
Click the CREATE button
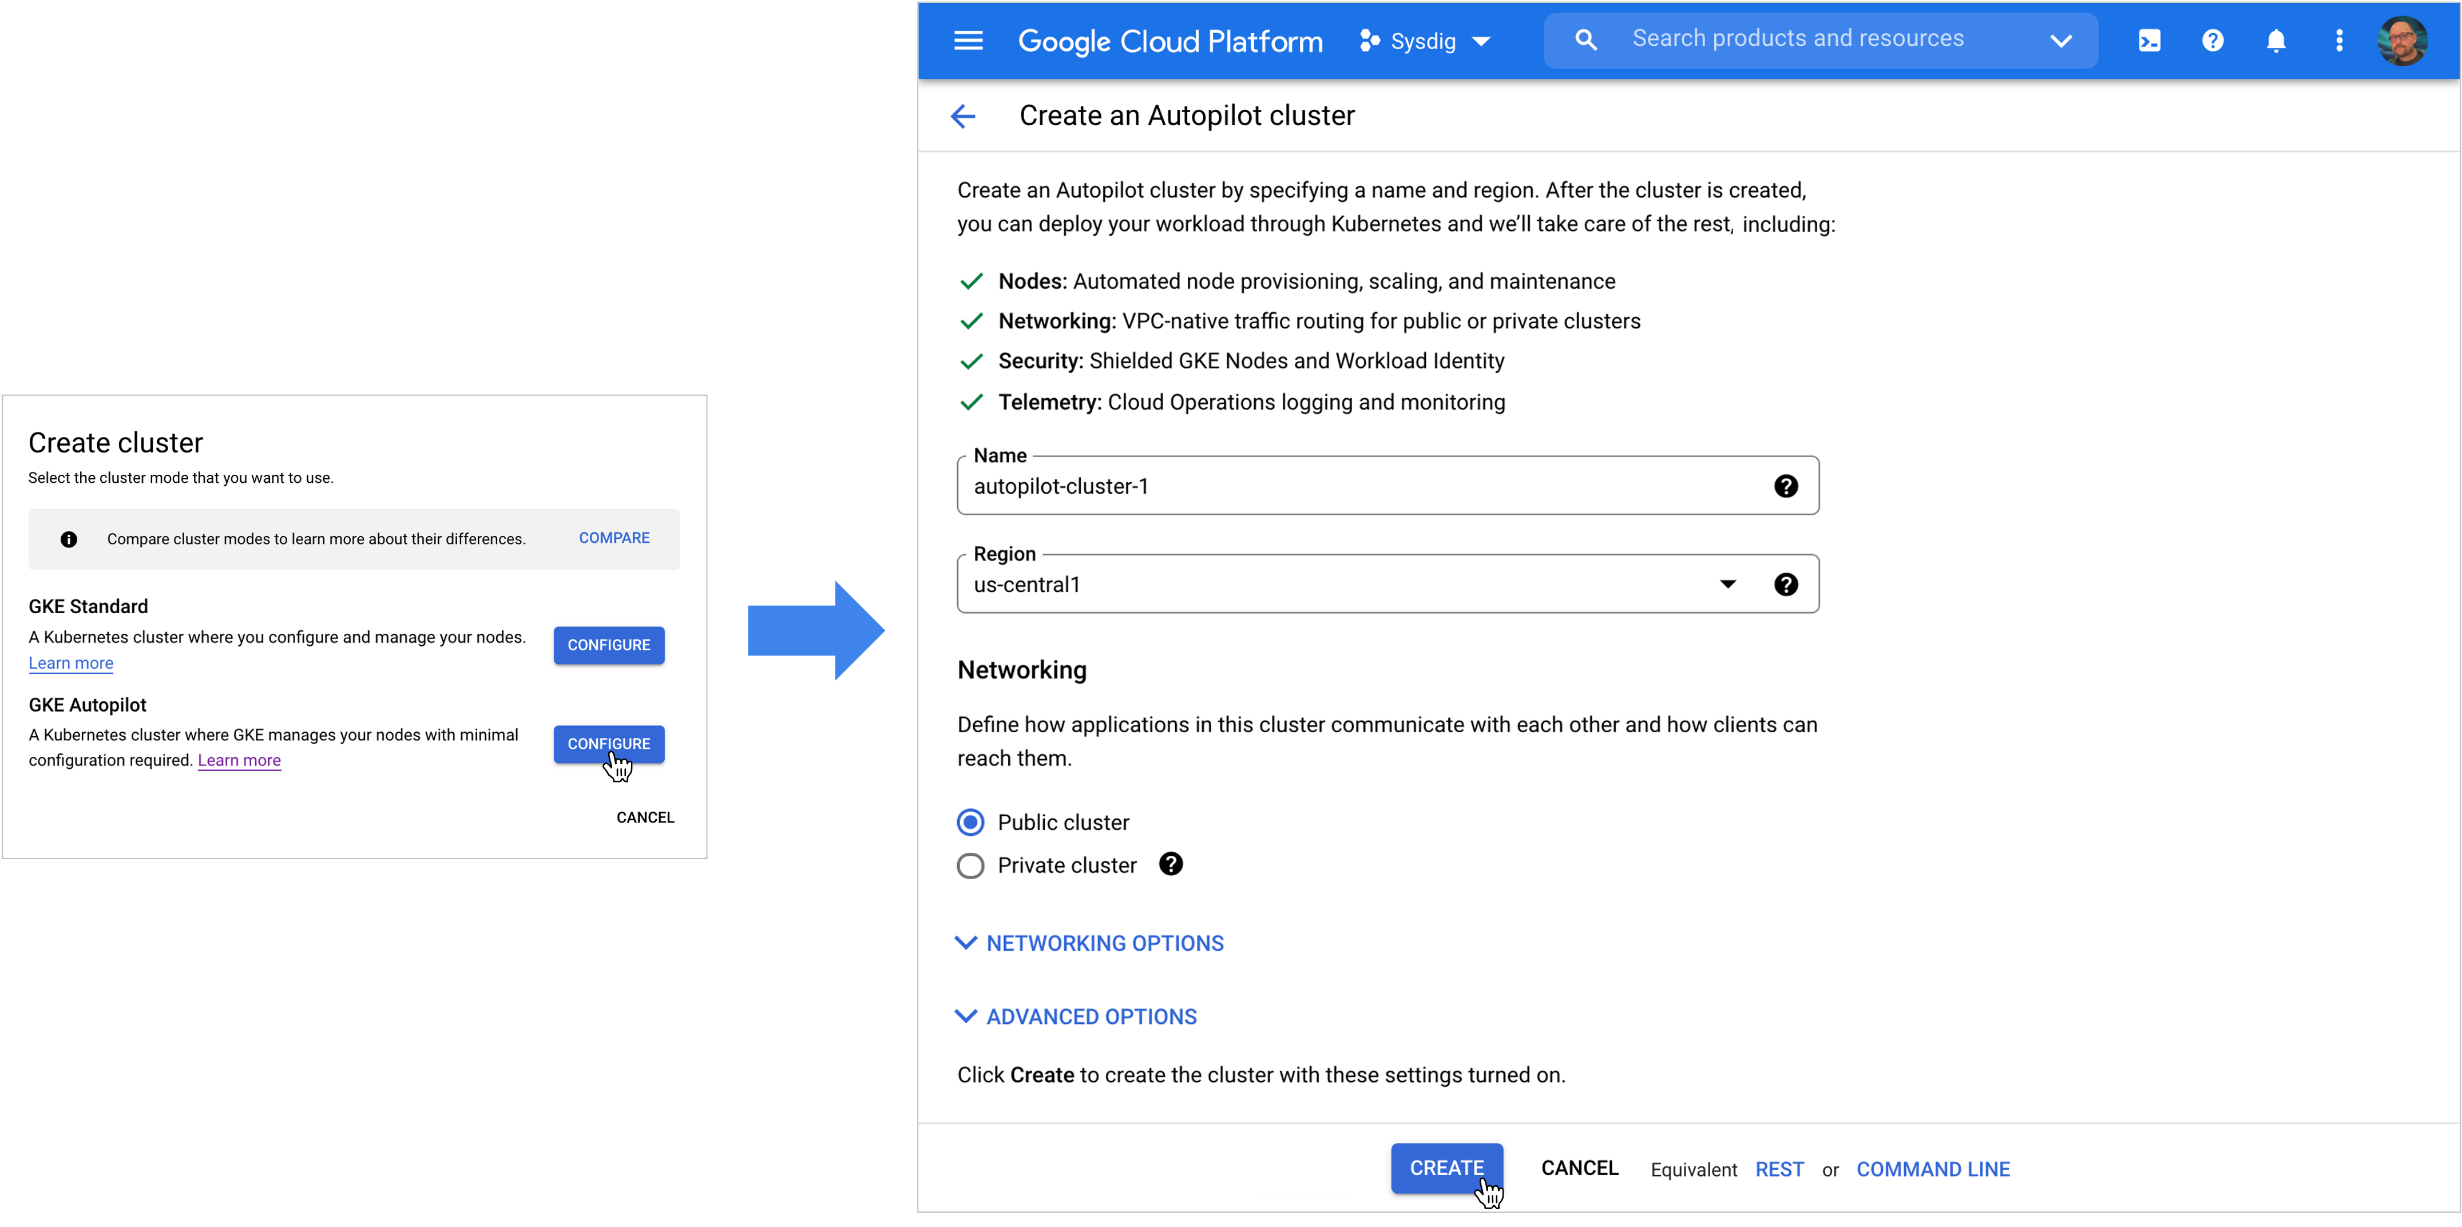(x=1446, y=1168)
